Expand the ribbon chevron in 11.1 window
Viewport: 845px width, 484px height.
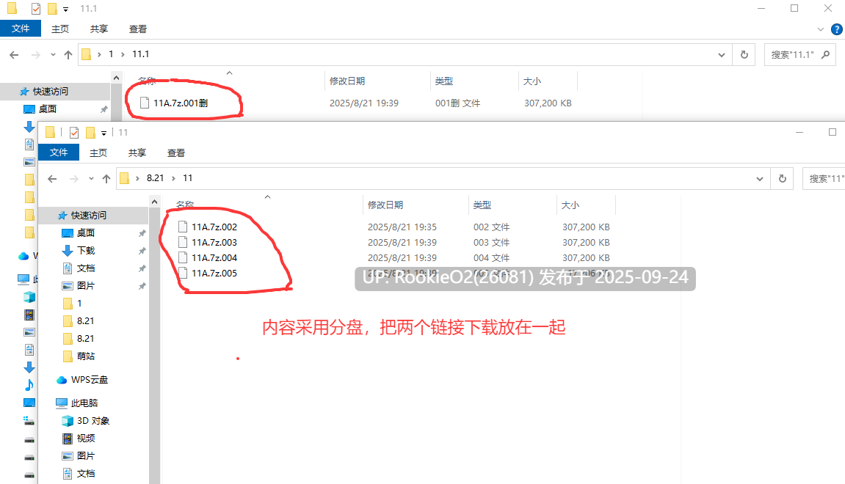tap(820, 29)
